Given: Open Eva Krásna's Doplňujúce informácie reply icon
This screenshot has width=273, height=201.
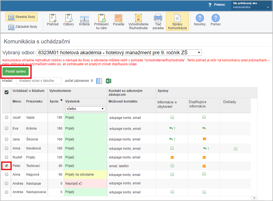Looking at the screenshot, I should pos(204,128).
